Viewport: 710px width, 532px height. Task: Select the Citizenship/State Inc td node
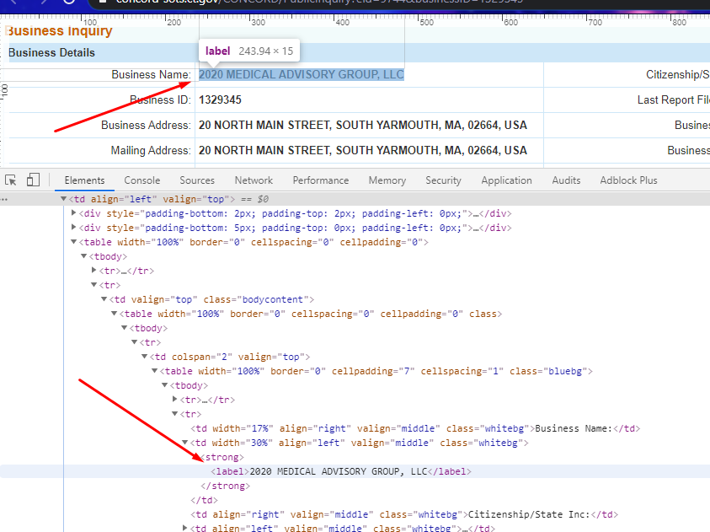click(x=404, y=514)
